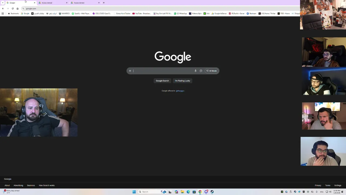The image size is (346, 195).
Task: Open YouTube Broadcast bookmark
Action: click(142, 14)
